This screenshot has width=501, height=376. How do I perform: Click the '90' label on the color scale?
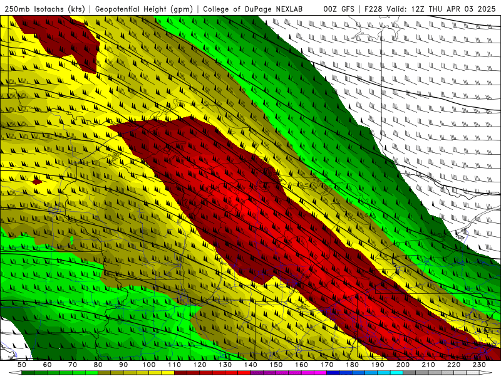123,365
